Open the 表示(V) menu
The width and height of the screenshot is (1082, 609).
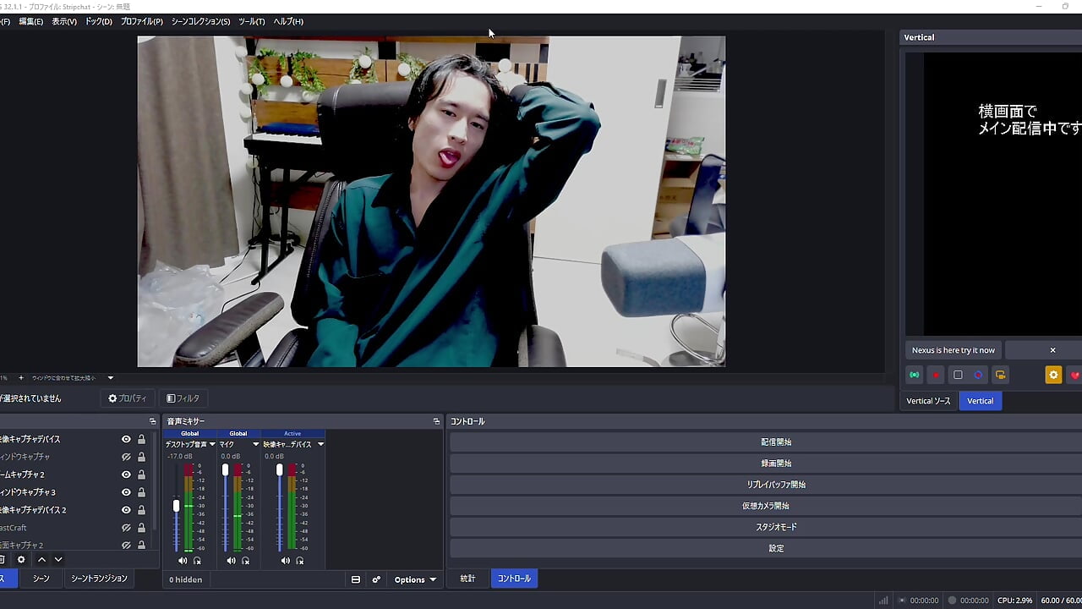64,21
